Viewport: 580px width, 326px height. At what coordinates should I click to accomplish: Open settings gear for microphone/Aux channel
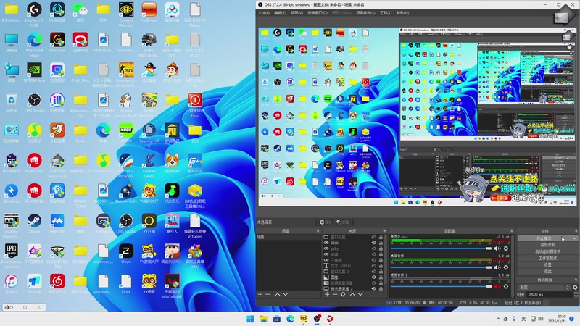tap(505, 248)
